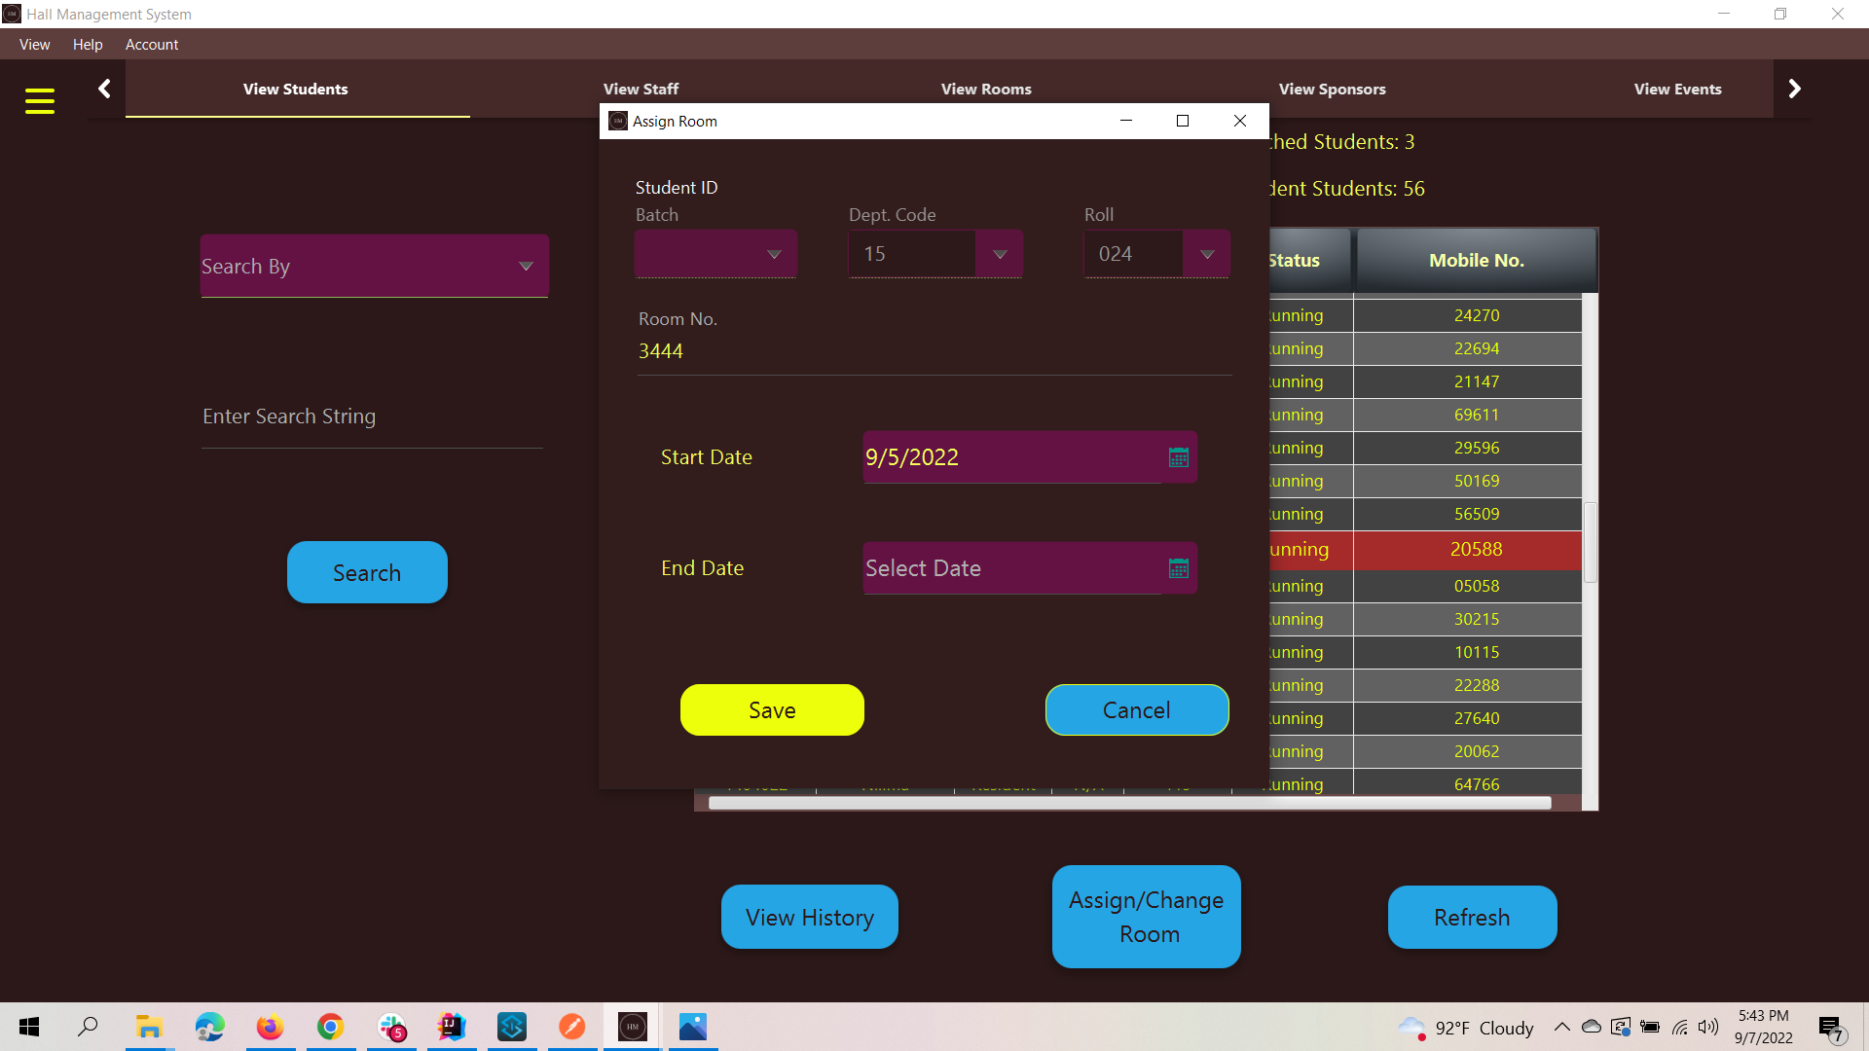Viewport: 1869px width, 1051px height.
Task: Click the View History button
Action: (809, 916)
